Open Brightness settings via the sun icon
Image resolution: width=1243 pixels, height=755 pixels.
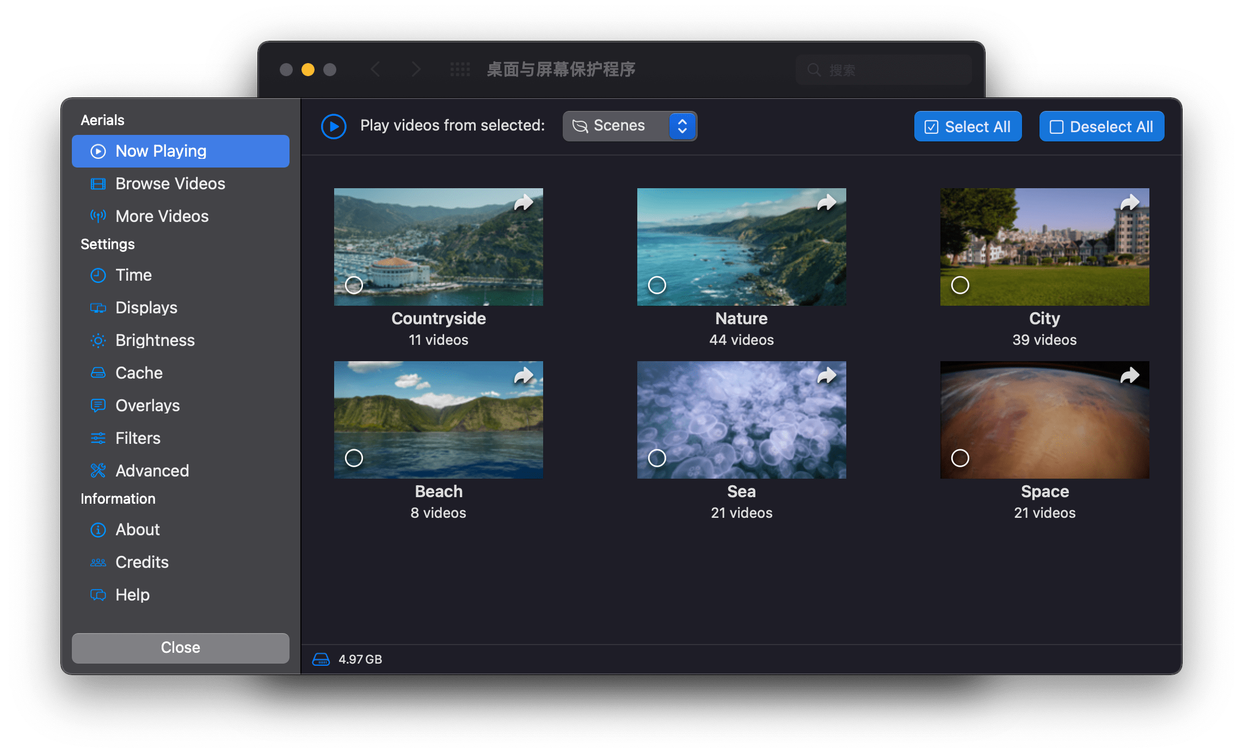[x=98, y=340]
